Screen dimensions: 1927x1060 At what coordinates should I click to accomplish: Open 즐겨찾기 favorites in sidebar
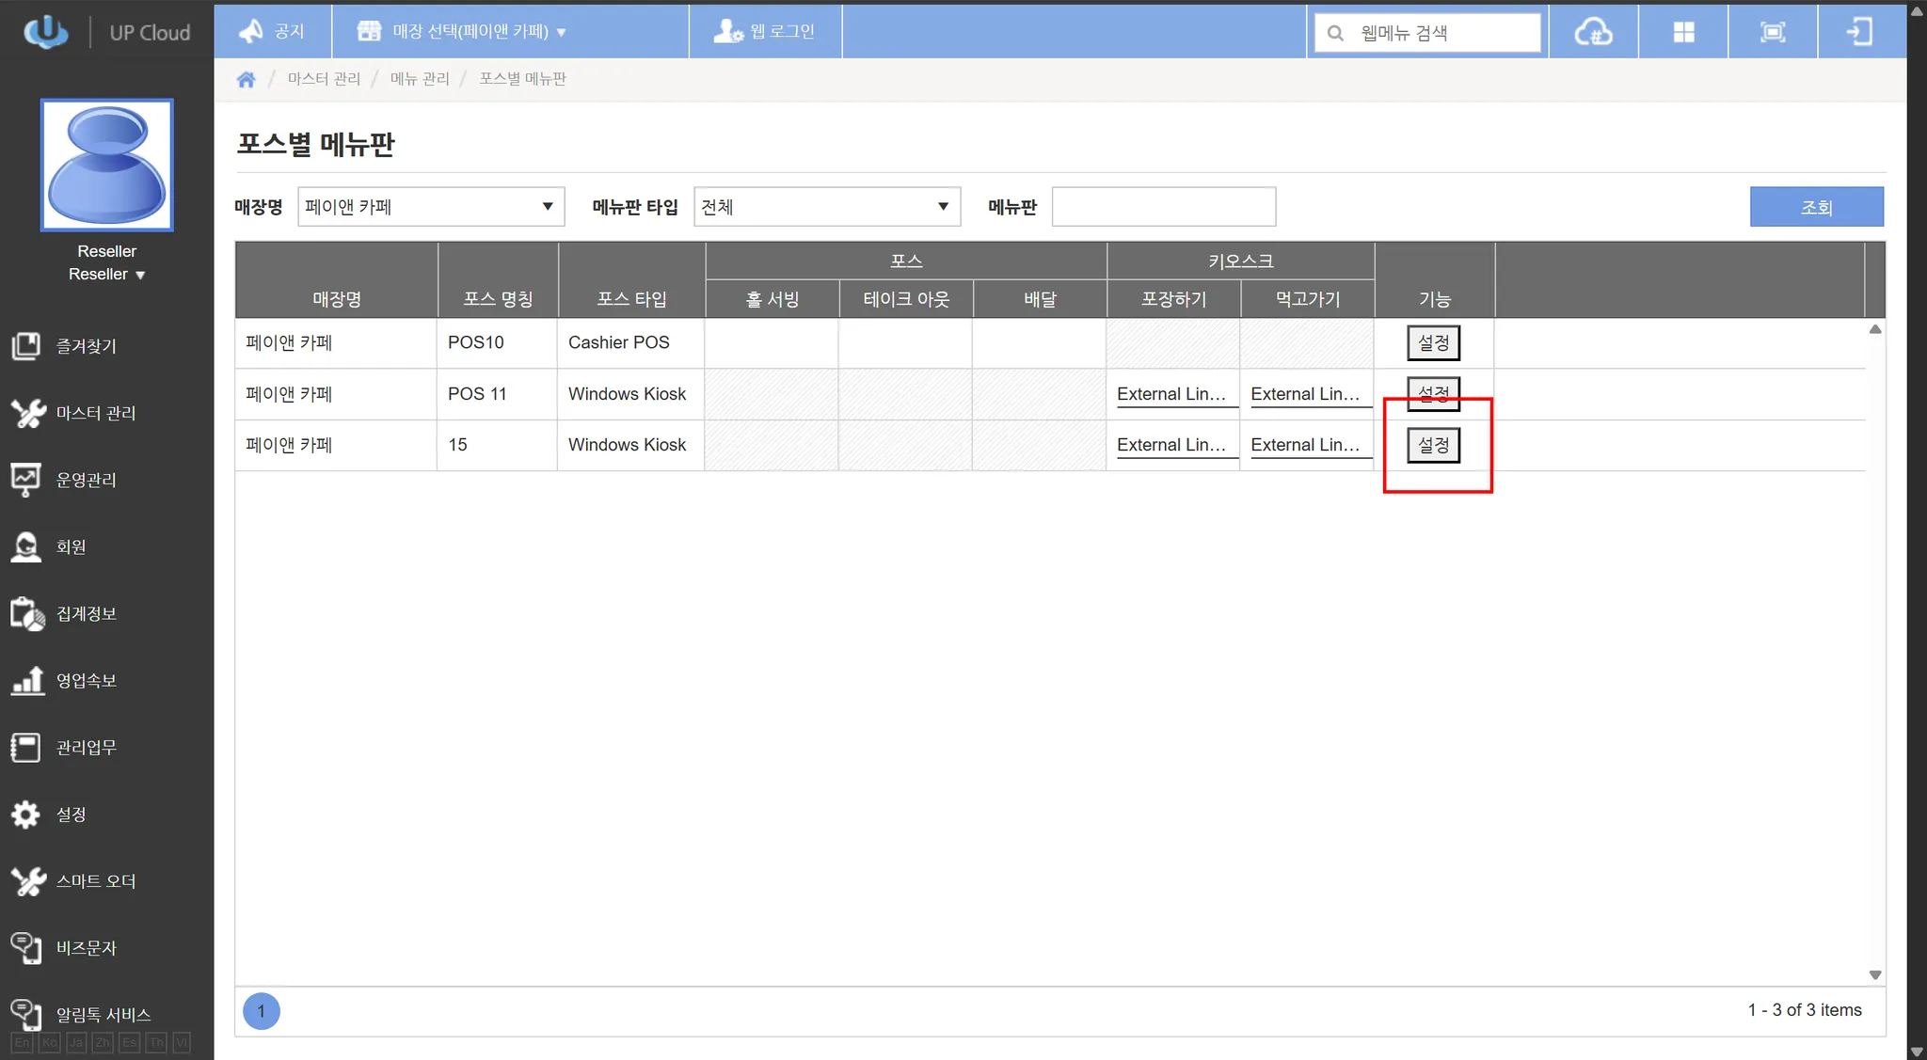(86, 346)
